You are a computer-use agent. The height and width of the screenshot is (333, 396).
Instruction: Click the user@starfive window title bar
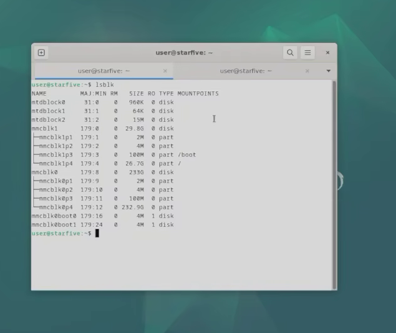tap(184, 52)
